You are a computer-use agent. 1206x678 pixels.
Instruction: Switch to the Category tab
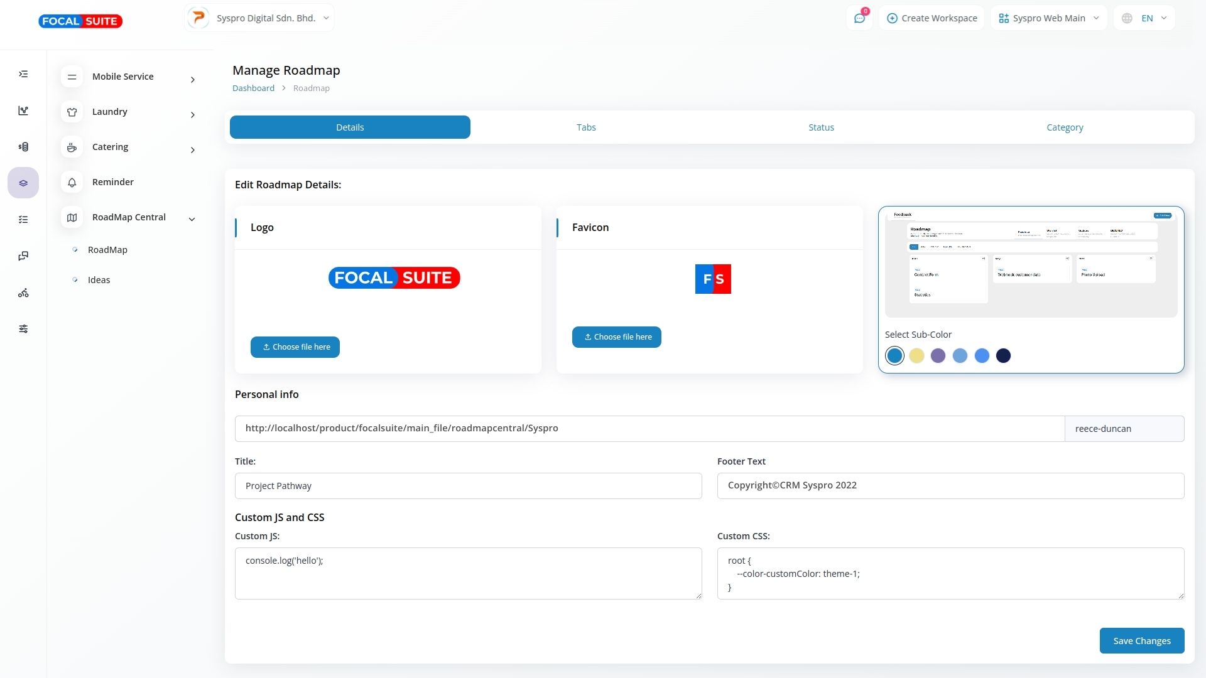click(x=1065, y=127)
